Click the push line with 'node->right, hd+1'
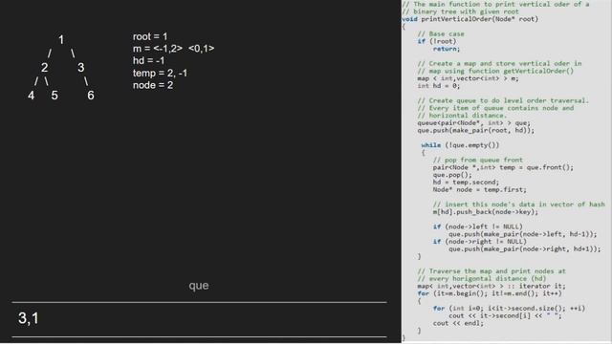Image resolution: width=612 pixels, height=344 pixels. pyautogui.click(x=525, y=248)
